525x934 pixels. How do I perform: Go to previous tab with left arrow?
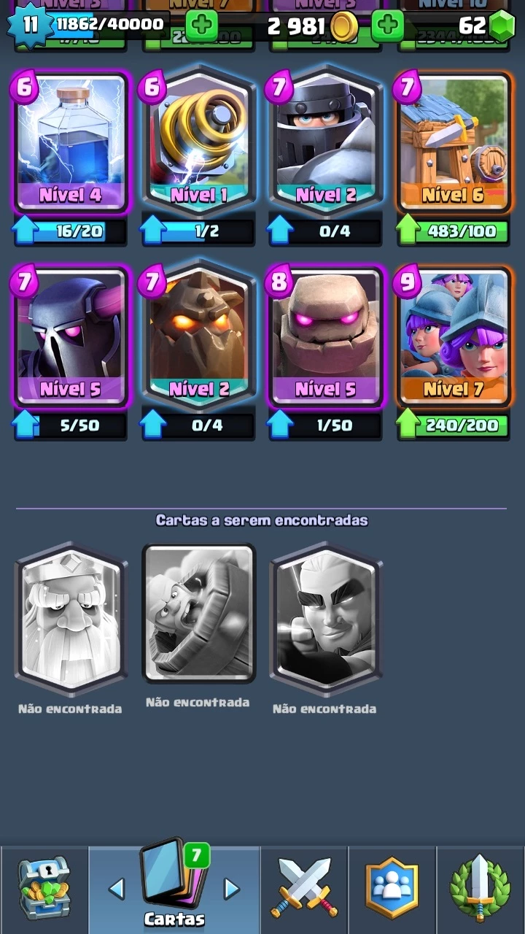click(x=116, y=888)
